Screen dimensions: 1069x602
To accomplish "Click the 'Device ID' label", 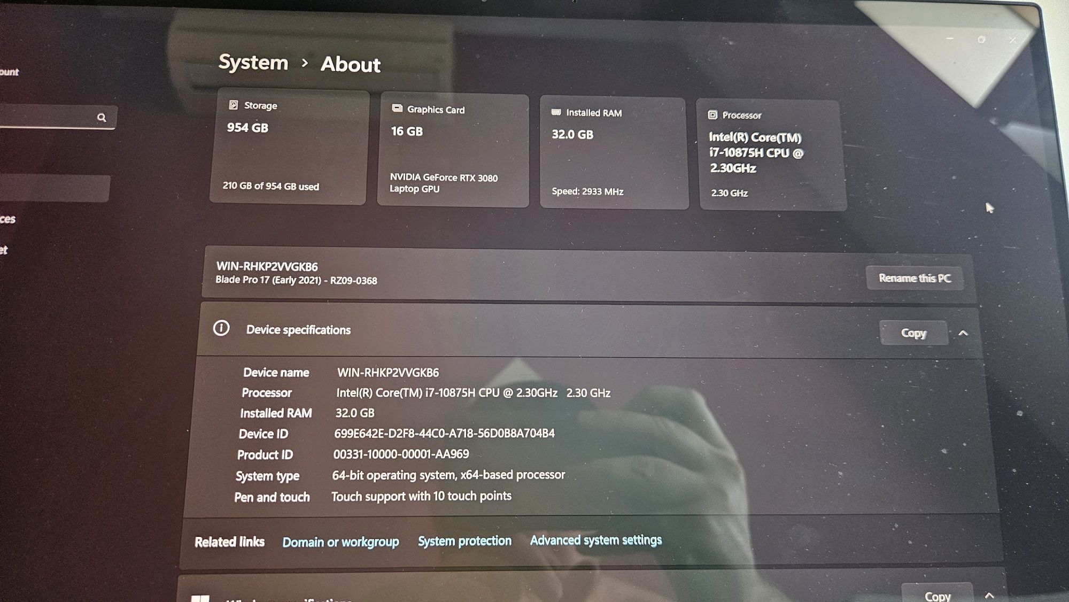I will (x=263, y=434).
